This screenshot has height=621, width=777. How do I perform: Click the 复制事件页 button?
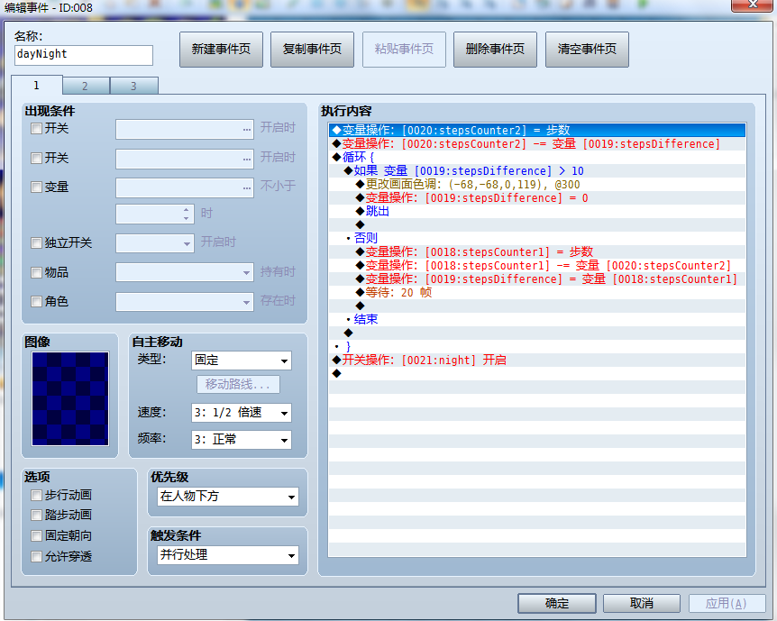coord(312,49)
